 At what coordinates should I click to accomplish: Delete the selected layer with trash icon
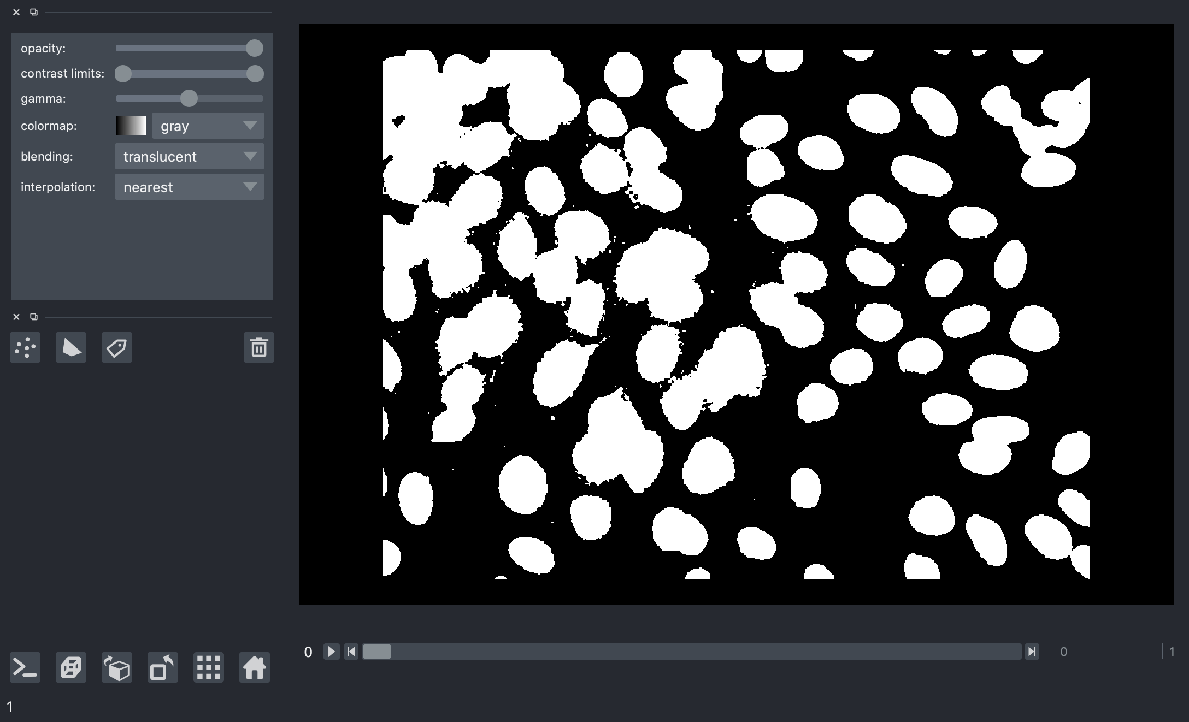pos(258,347)
